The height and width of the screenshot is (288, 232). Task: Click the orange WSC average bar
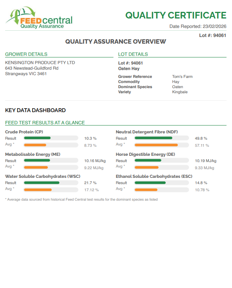click(x=38, y=190)
